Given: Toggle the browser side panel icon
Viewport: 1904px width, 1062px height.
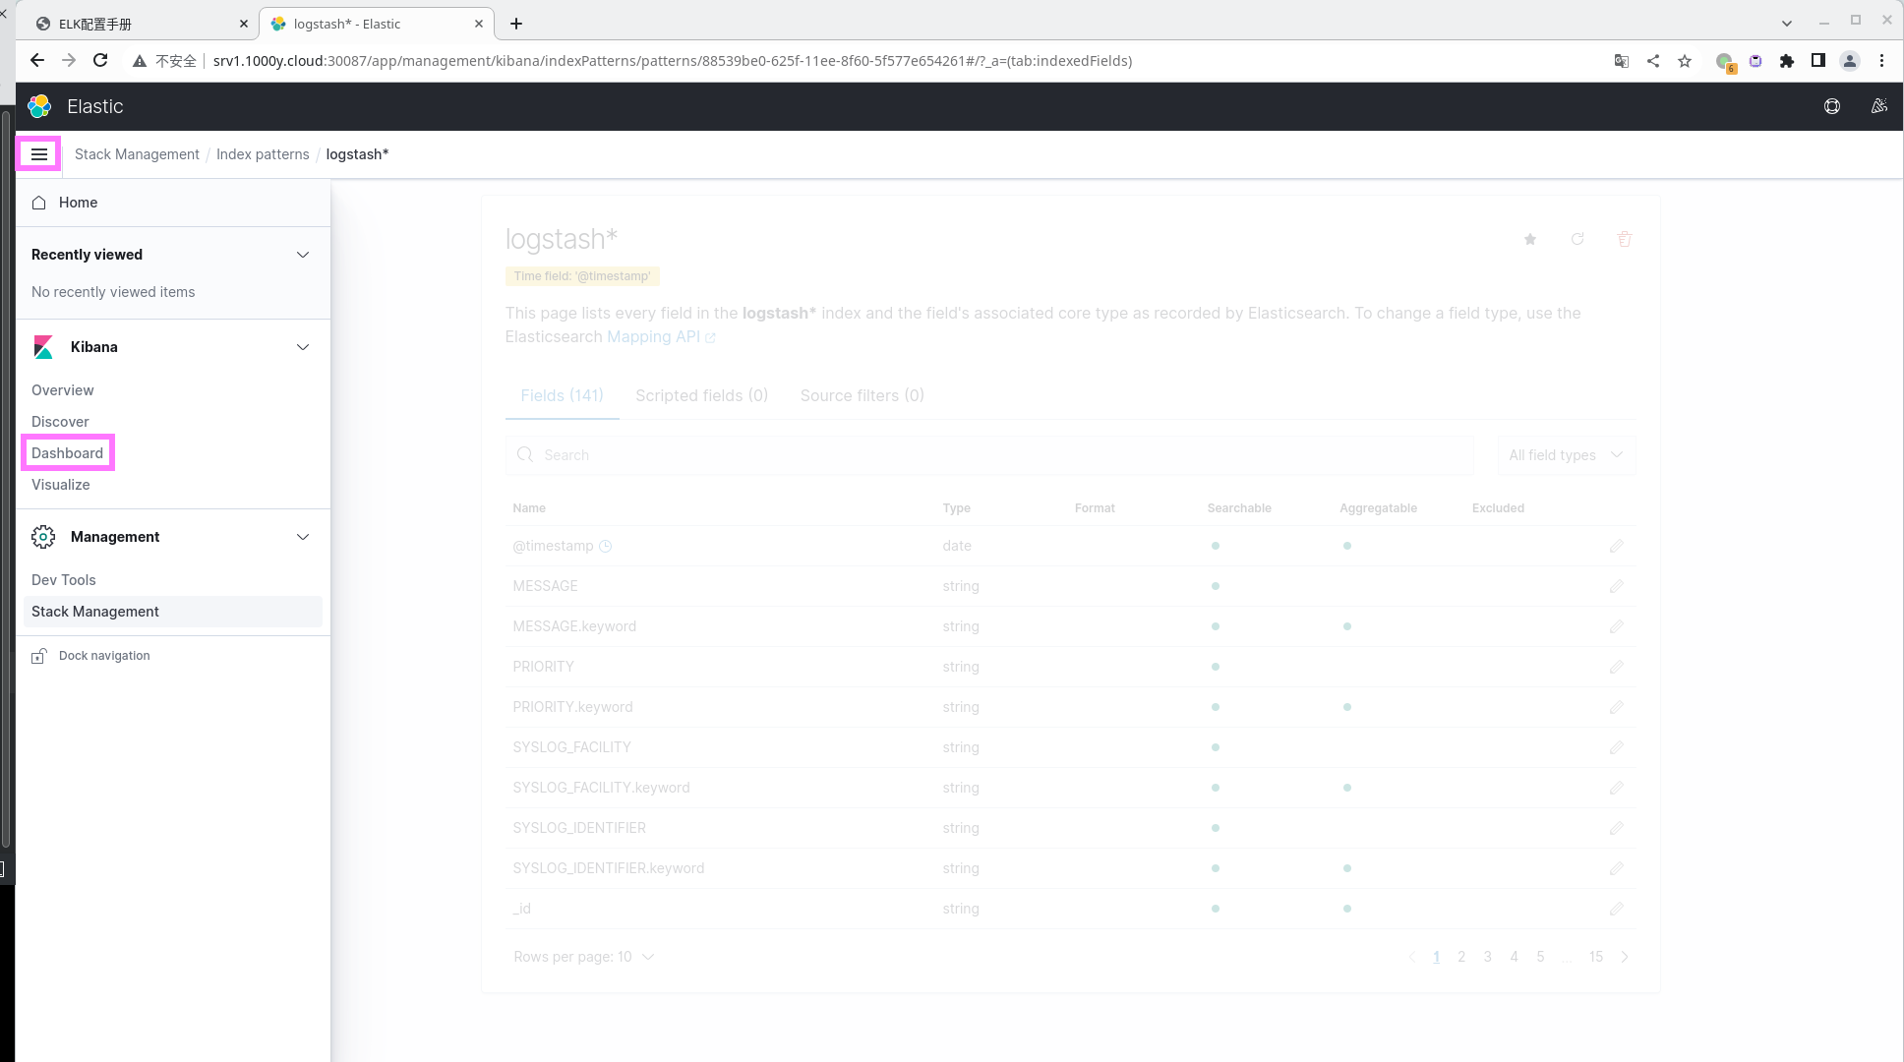Looking at the screenshot, I should (x=1818, y=61).
